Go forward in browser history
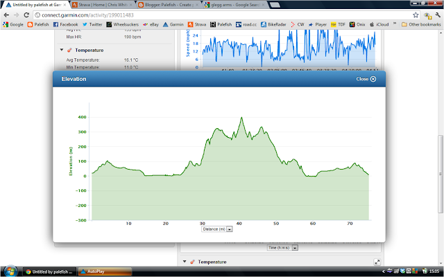 [x=17, y=15]
